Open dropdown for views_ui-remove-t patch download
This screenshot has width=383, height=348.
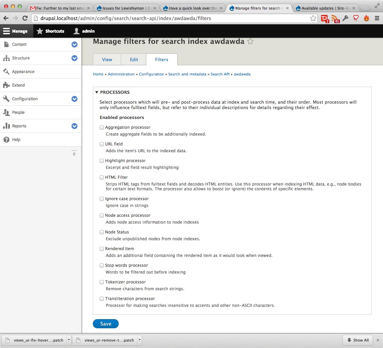(x=139, y=340)
